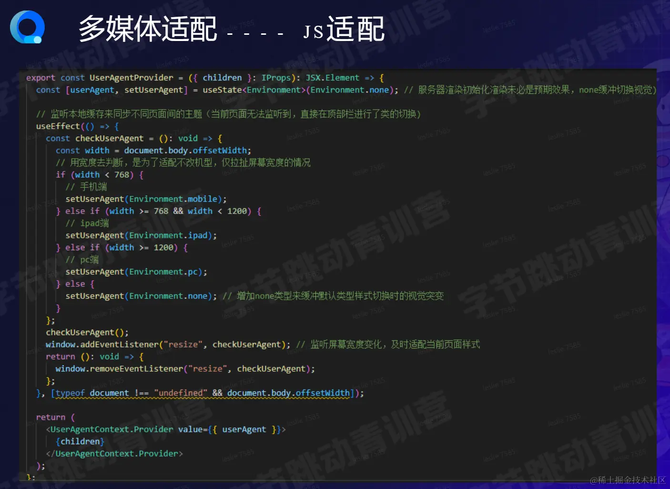Screen dimensions: 670x489
Task: Click 'setUserAgent(Environment.mobile);' line
Action: (x=146, y=199)
